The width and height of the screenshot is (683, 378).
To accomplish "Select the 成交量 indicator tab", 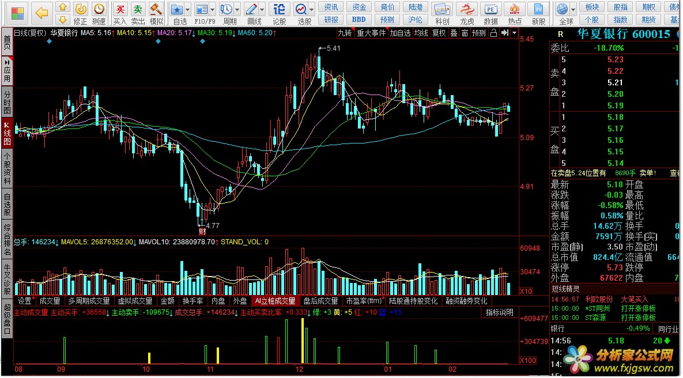I will pyautogui.click(x=50, y=301).
